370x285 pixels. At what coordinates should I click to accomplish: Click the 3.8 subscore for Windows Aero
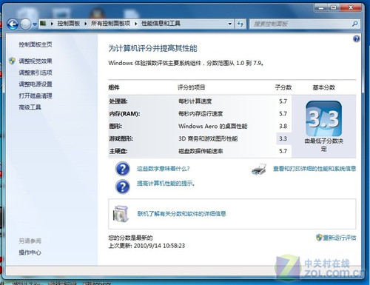point(283,126)
